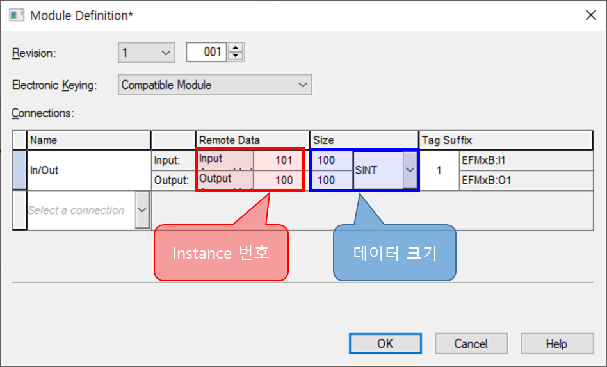Click the Help button

coord(556,344)
